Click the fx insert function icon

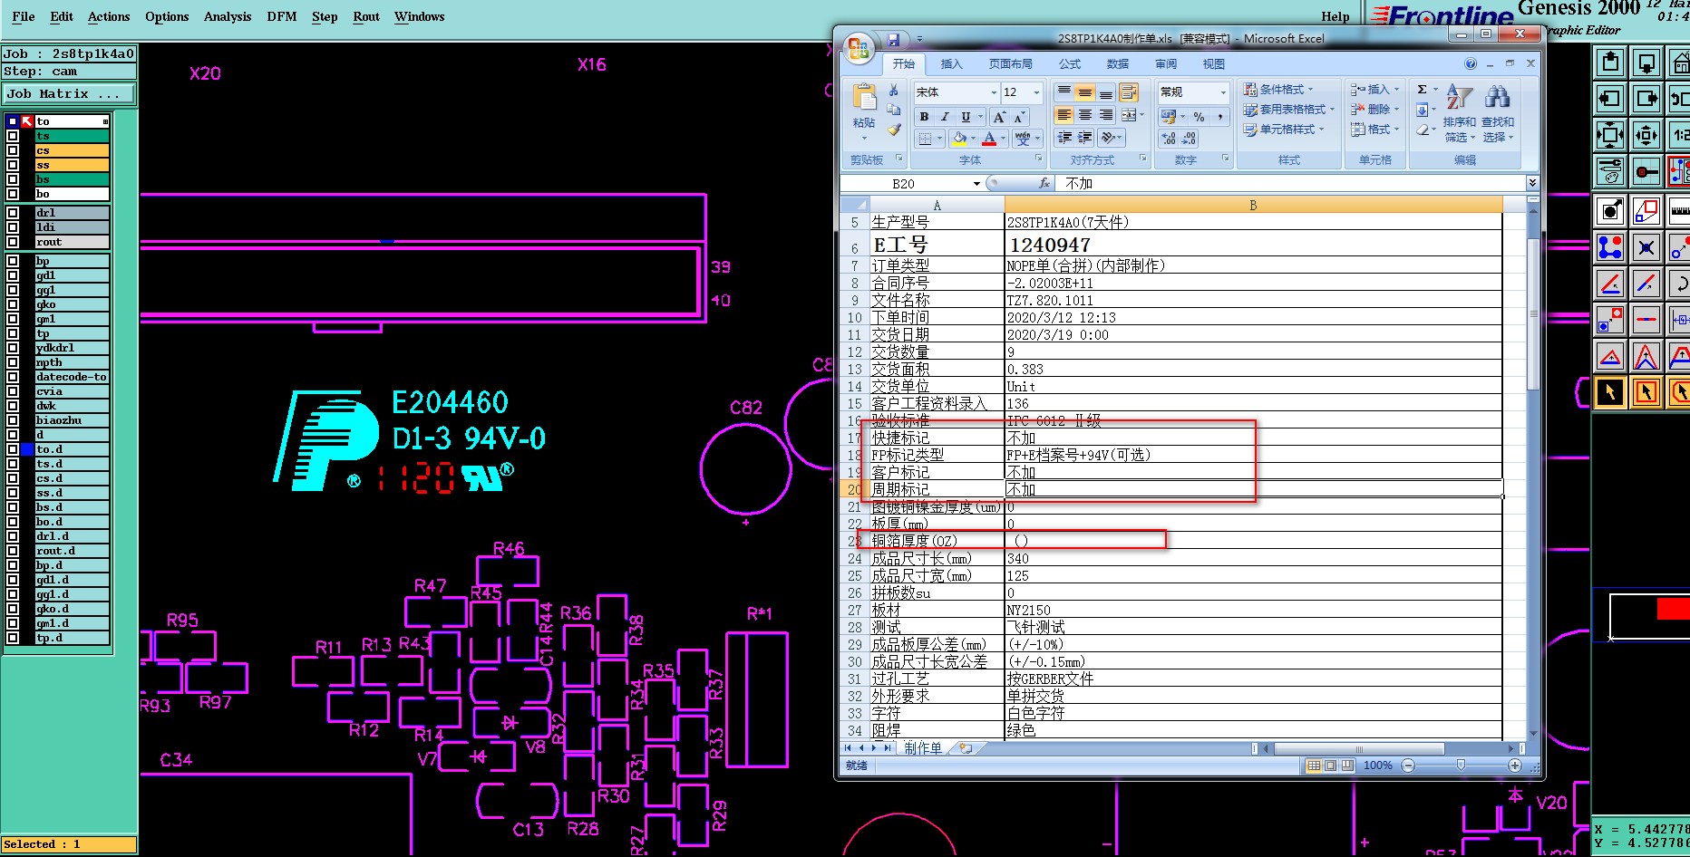click(1044, 183)
